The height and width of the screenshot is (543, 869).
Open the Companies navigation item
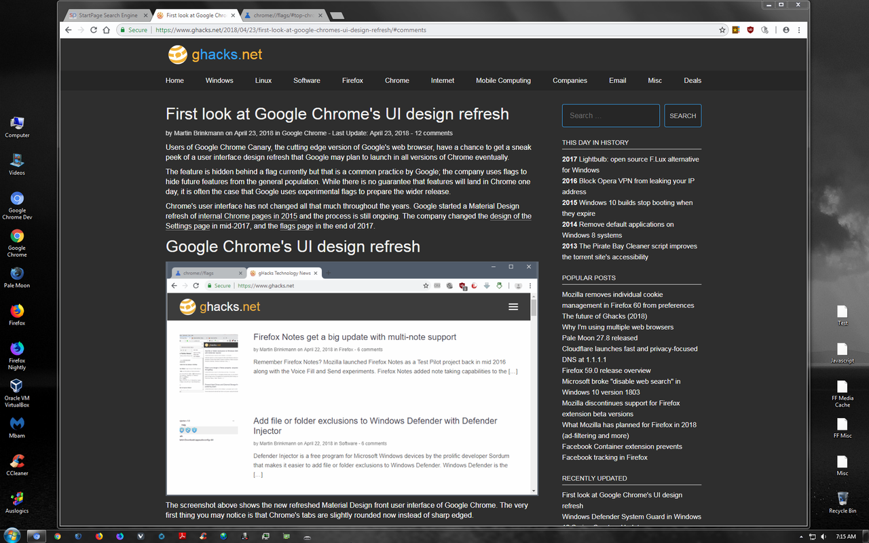(x=570, y=80)
